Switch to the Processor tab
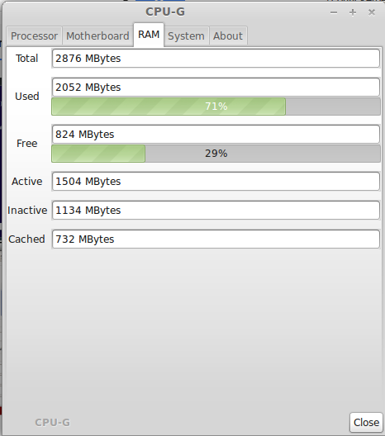385x436 pixels. pos(34,36)
